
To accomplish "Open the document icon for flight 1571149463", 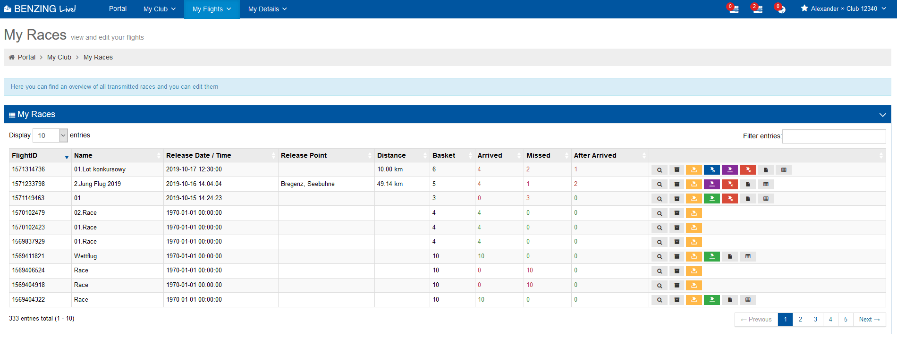I will [x=748, y=199].
